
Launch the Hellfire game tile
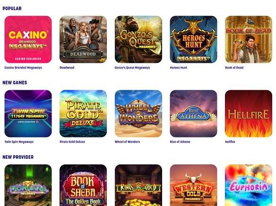[x=249, y=114]
